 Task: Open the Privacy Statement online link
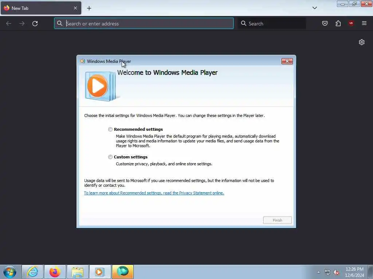click(x=154, y=193)
